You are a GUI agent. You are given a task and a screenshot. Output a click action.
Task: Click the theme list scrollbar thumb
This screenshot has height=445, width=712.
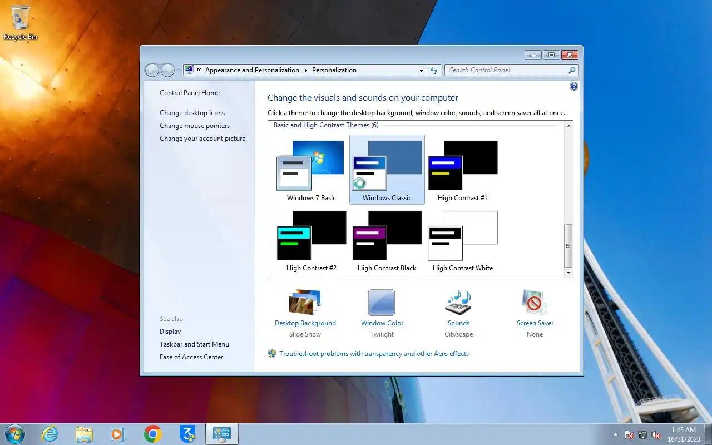tap(568, 245)
